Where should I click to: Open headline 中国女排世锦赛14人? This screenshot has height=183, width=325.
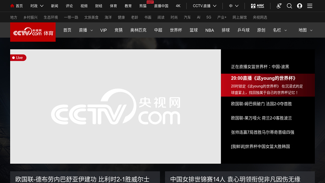click(235, 179)
